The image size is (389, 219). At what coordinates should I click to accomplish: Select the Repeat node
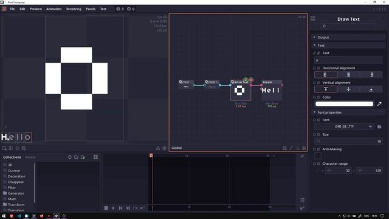point(272,90)
